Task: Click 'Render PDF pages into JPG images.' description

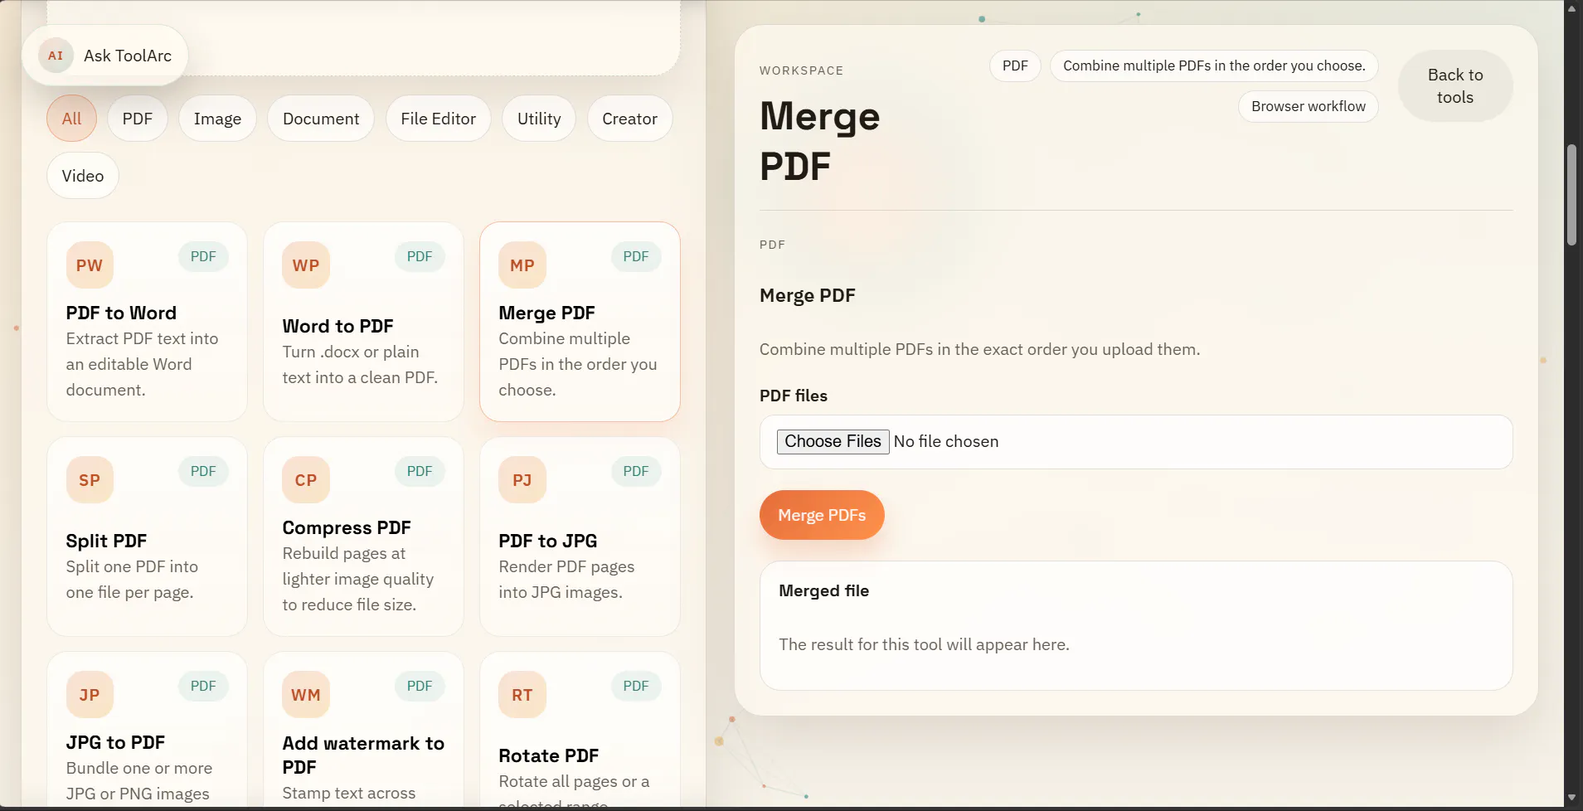Action: coord(566,579)
